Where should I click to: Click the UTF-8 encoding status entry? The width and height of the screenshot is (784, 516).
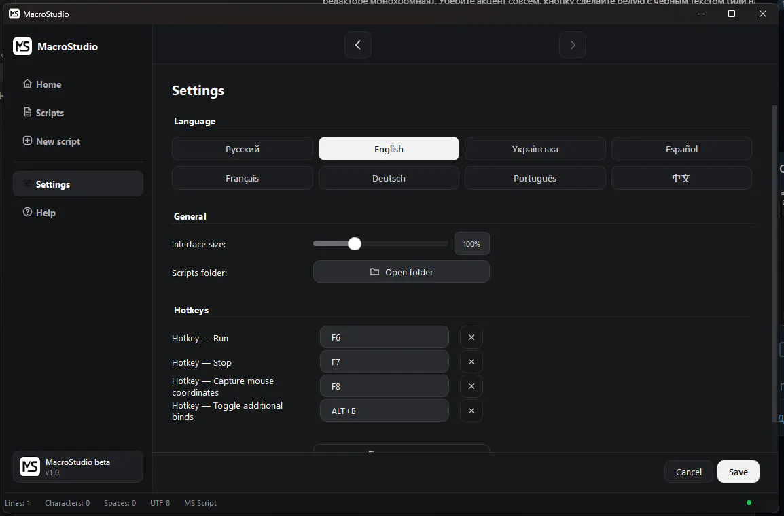[160, 503]
